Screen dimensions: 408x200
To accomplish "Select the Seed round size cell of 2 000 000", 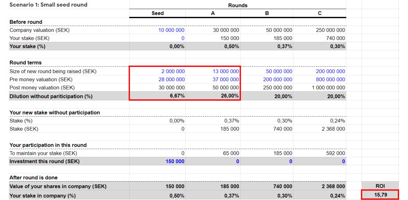I will tap(174, 72).
